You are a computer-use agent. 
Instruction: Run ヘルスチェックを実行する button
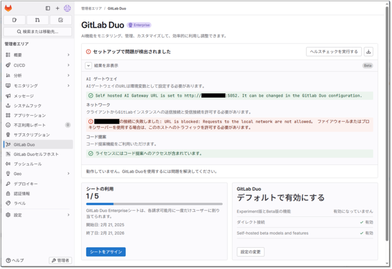coord(334,52)
